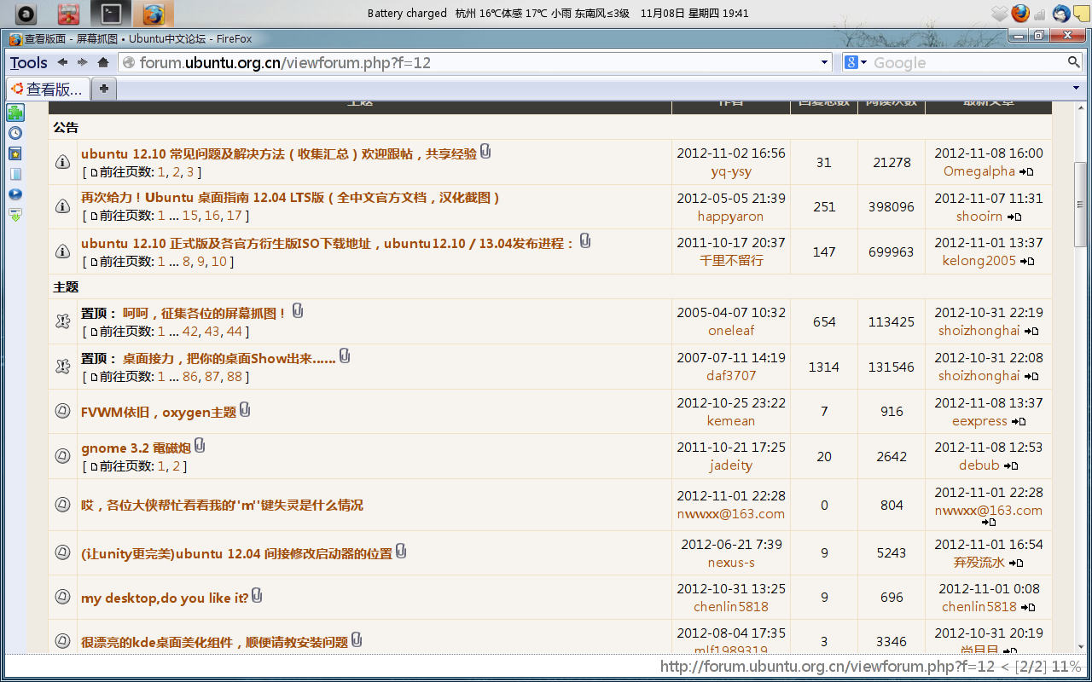Screen dimensions: 1092x682
Task: Open topic ubuntu 12.10 常见问题及解决方法
Action: (x=279, y=154)
